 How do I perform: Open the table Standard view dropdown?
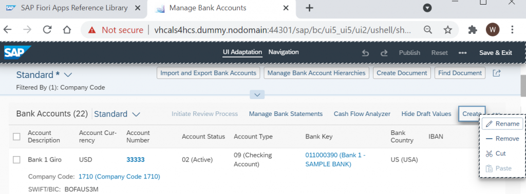136,114
